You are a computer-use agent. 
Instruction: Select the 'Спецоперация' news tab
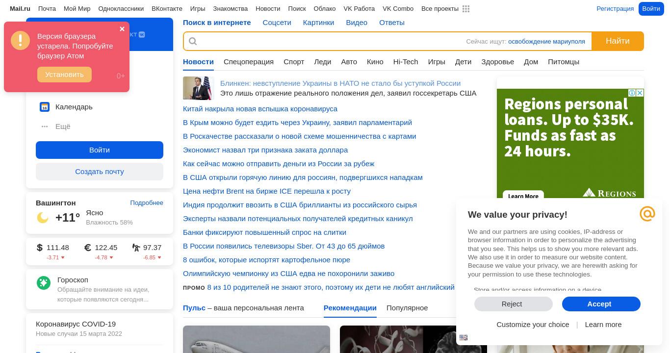249,62
